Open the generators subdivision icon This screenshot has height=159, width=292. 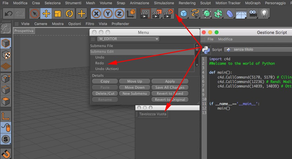click(207, 13)
